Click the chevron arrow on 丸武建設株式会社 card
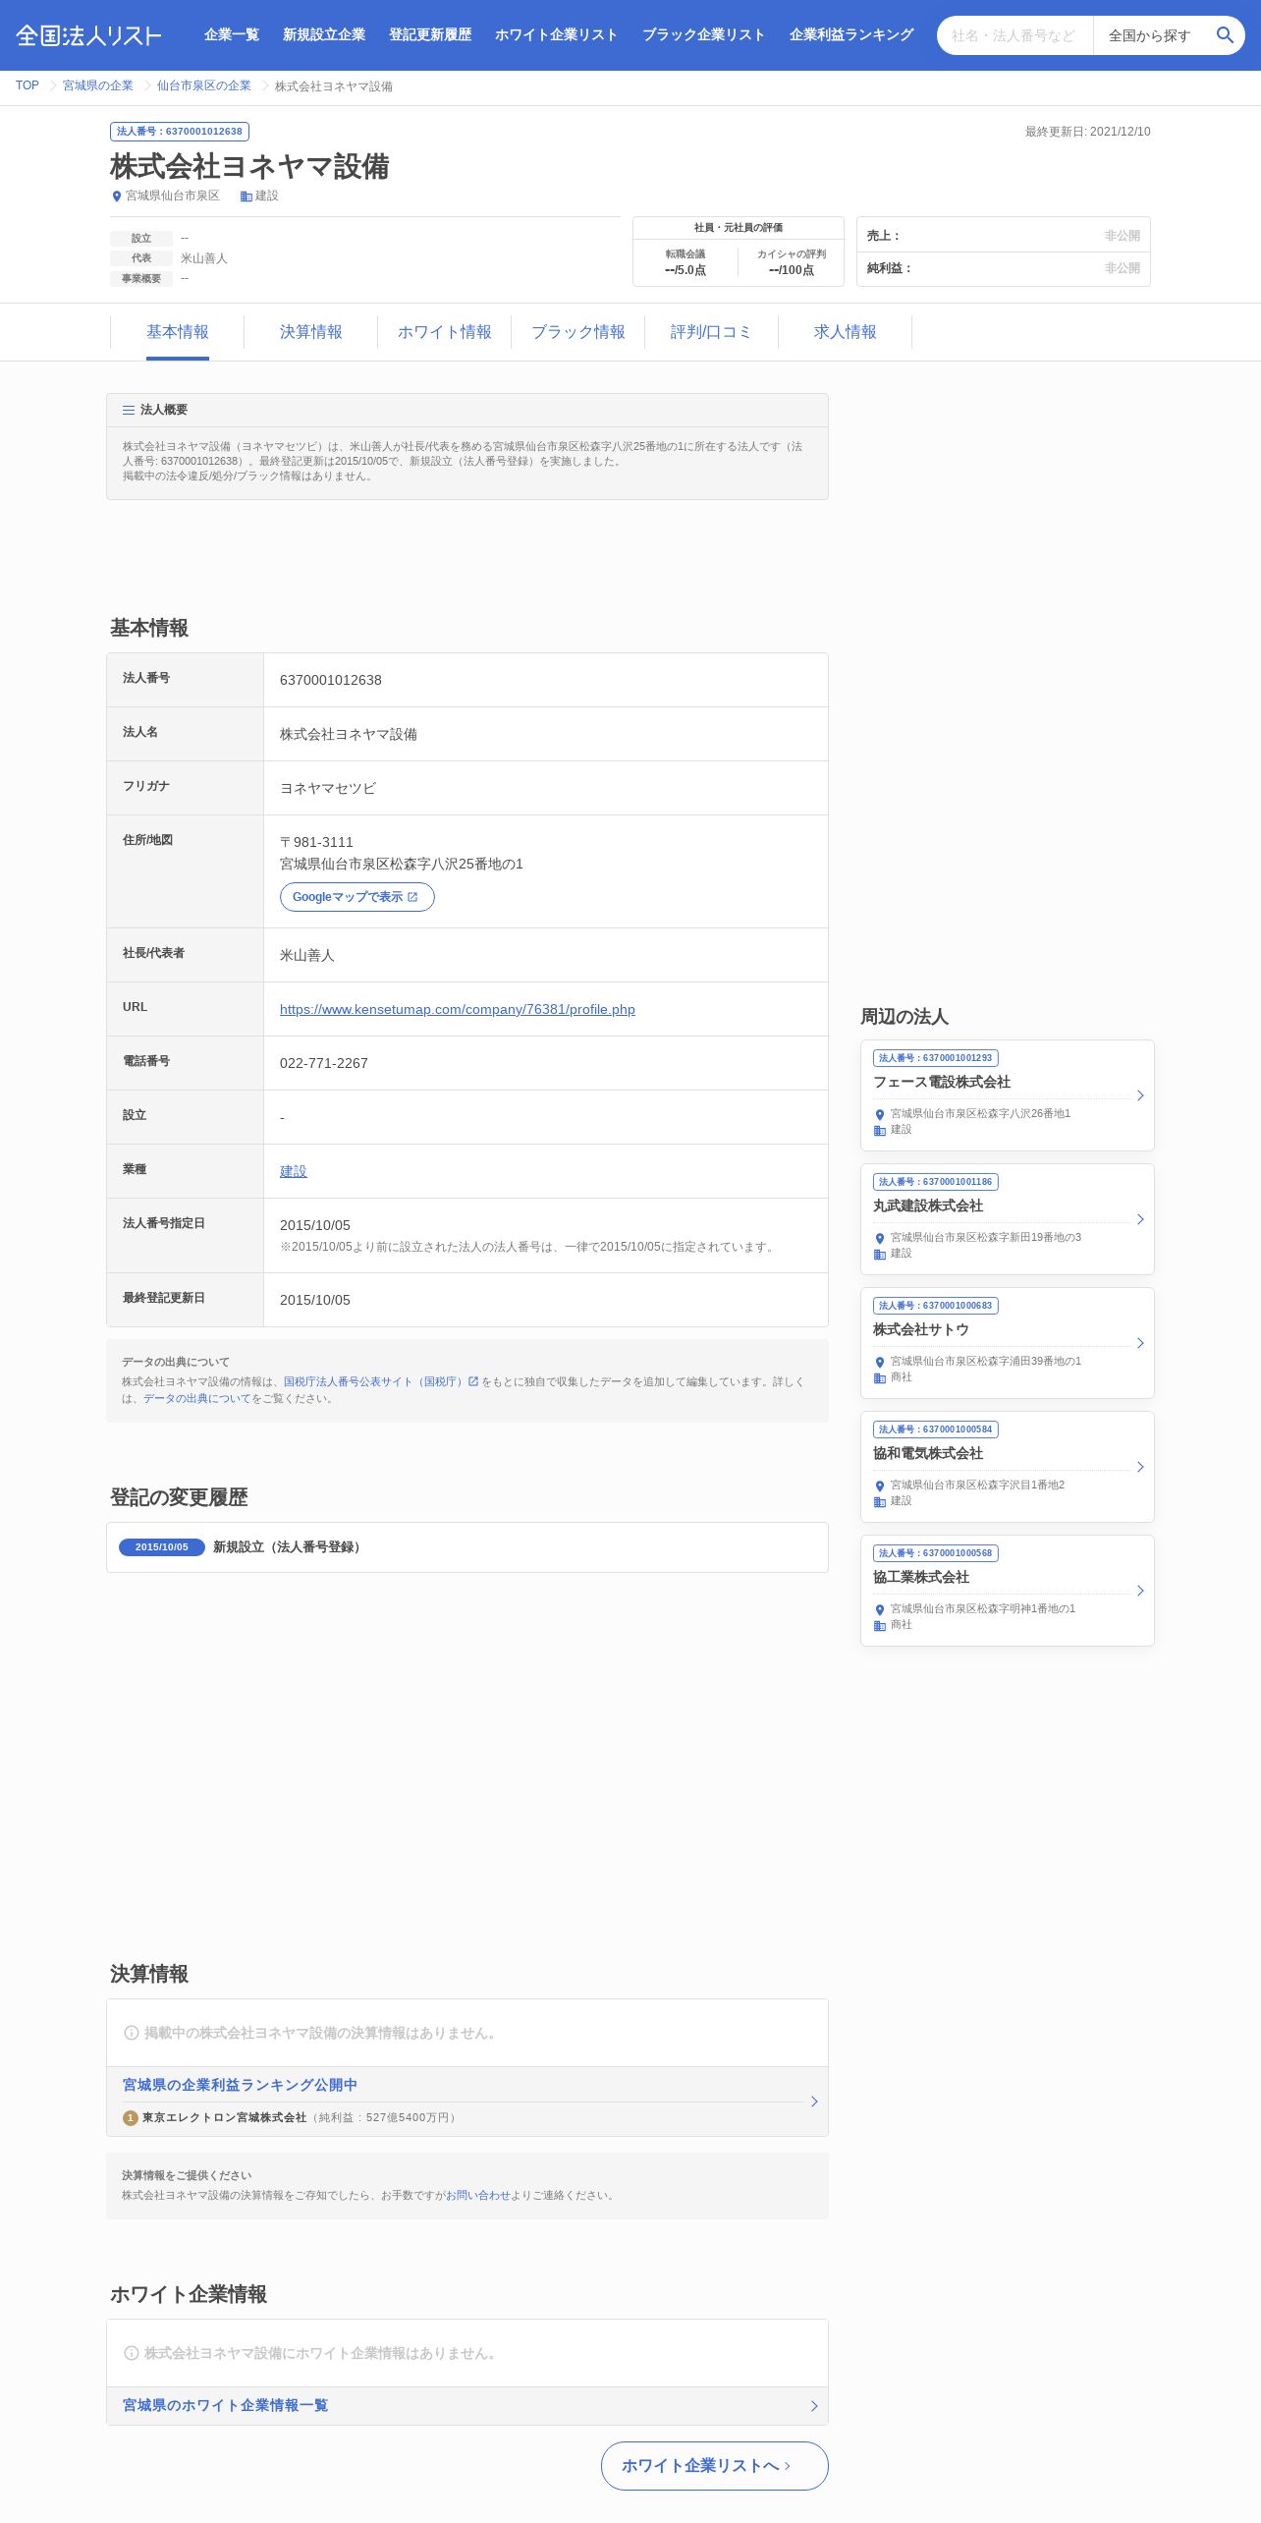Image resolution: width=1261 pixels, height=2523 pixels. pos(1140,1219)
